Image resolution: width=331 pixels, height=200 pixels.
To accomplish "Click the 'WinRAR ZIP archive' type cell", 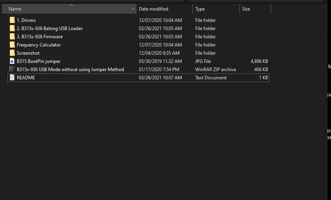I will coord(216,70).
